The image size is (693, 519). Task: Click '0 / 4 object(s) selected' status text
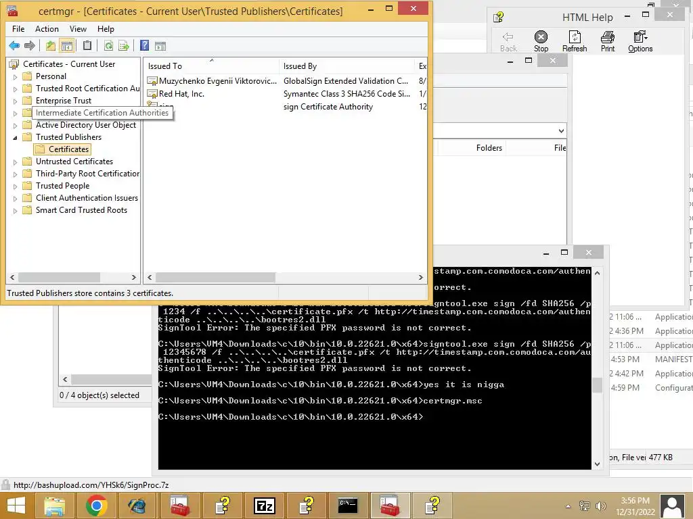coord(99,395)
